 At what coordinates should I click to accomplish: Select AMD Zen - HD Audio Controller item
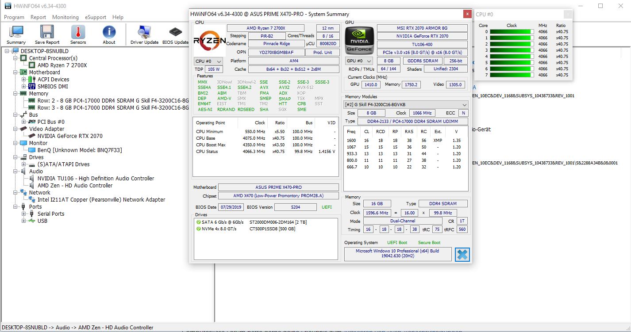[x=75, y=186]
